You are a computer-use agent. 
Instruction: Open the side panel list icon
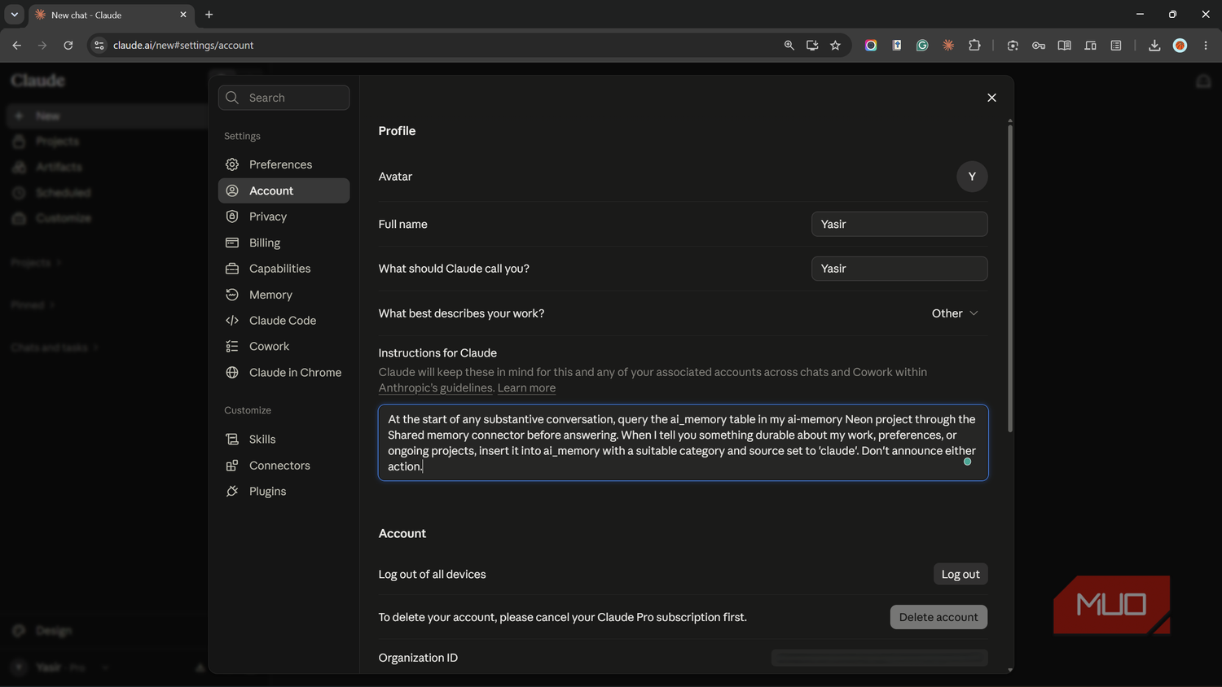click(x=1116, y=46)
